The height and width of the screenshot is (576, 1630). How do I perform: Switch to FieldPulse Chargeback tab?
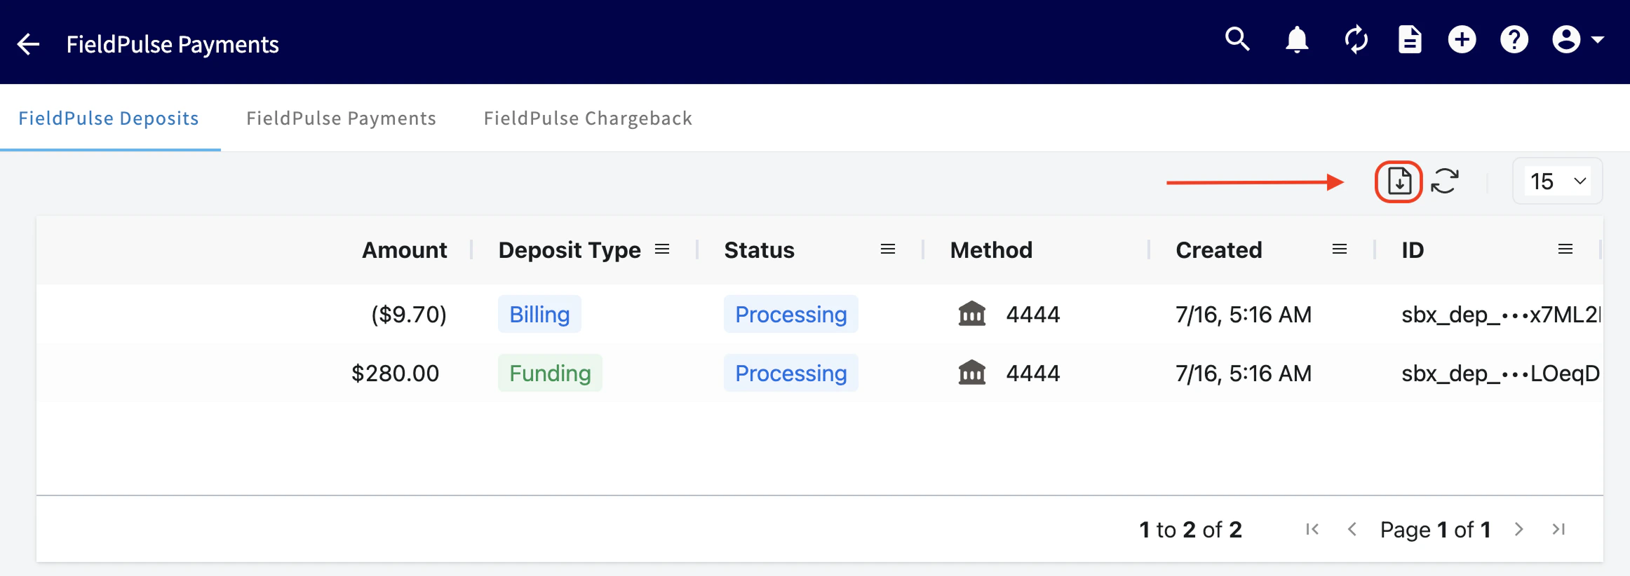(588, 118)
